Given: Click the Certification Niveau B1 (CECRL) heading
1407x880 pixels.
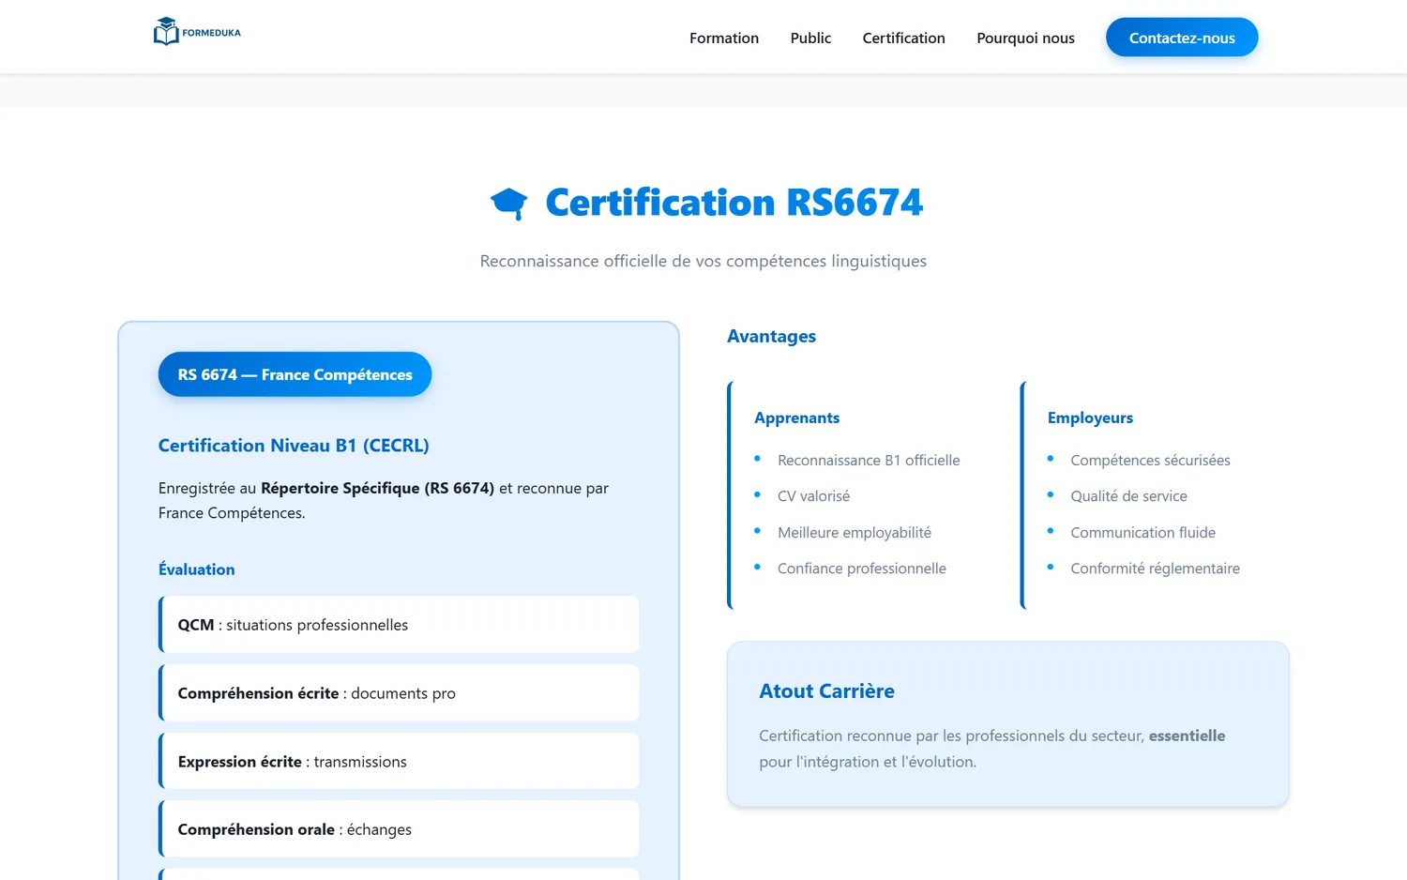Looking at the screenshot, I should point(294,446).
